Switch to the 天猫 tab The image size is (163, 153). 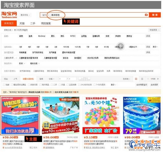[x=22, y=23]
